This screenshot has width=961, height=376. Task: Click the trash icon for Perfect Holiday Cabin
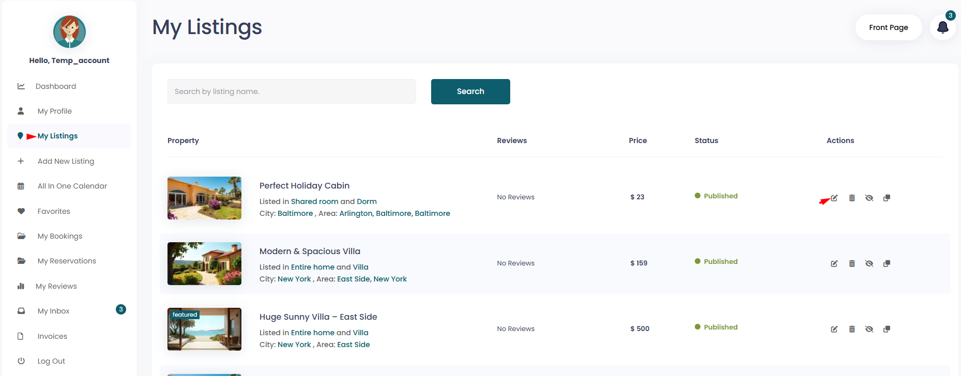coord(852,198)
